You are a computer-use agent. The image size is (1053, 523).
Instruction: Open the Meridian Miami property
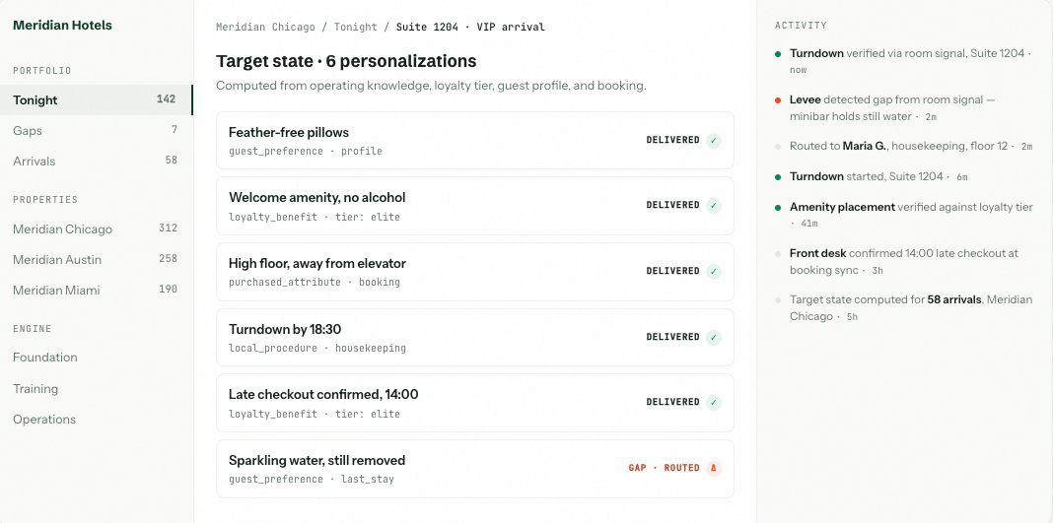click(96, 291)
